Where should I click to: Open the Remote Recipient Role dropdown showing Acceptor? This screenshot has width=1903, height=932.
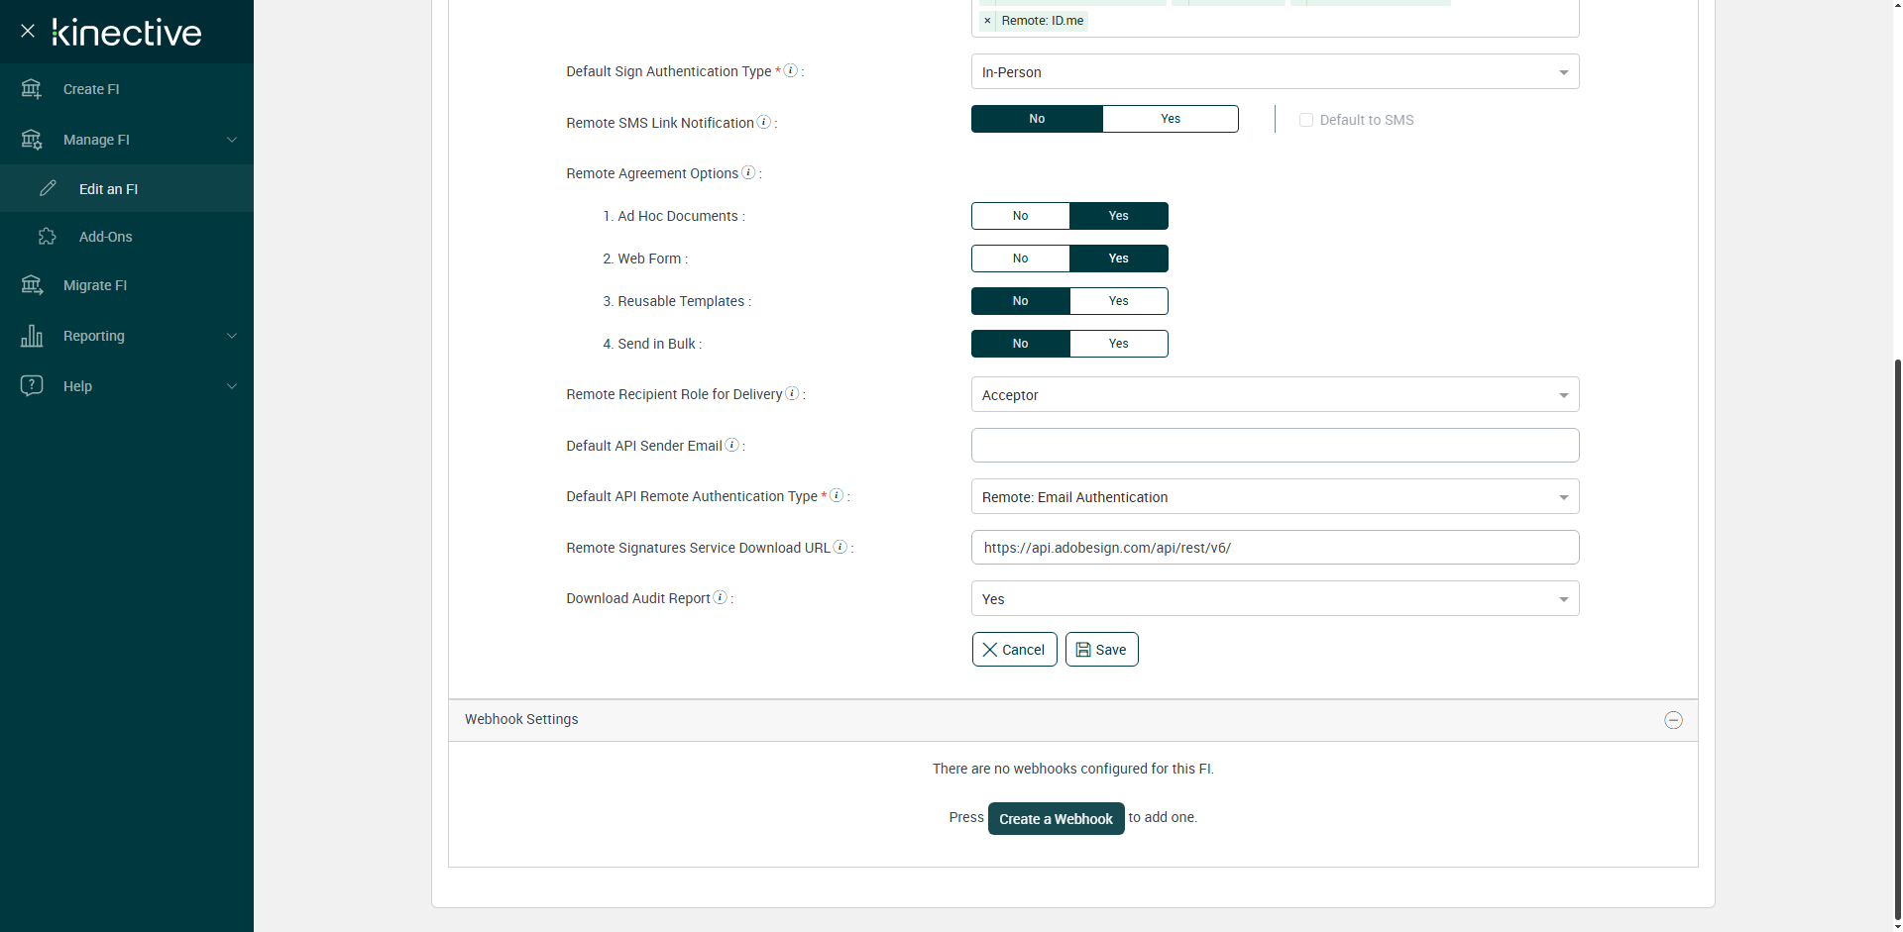click(1275, 394)
